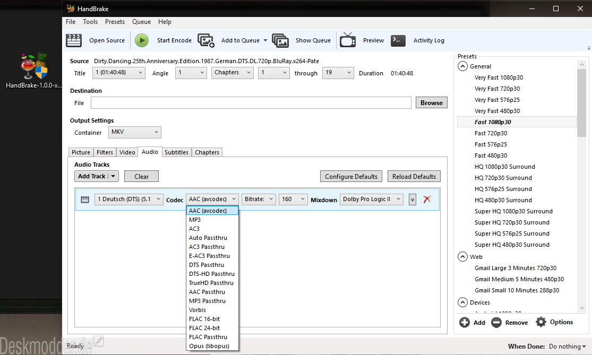Click the Show Queue stacked images icon
Screen dimensions: 592x355
[280, 40]
